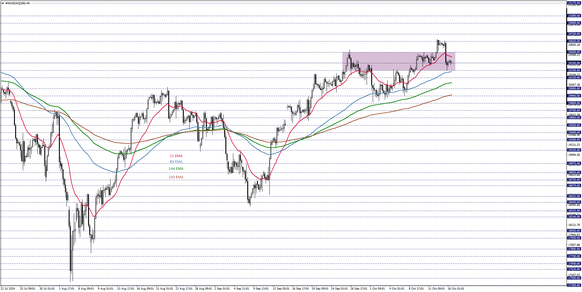This screenshot has width=582, height=292.
Task: Click the 19900.00 price level label
Action: pos(574,96)
